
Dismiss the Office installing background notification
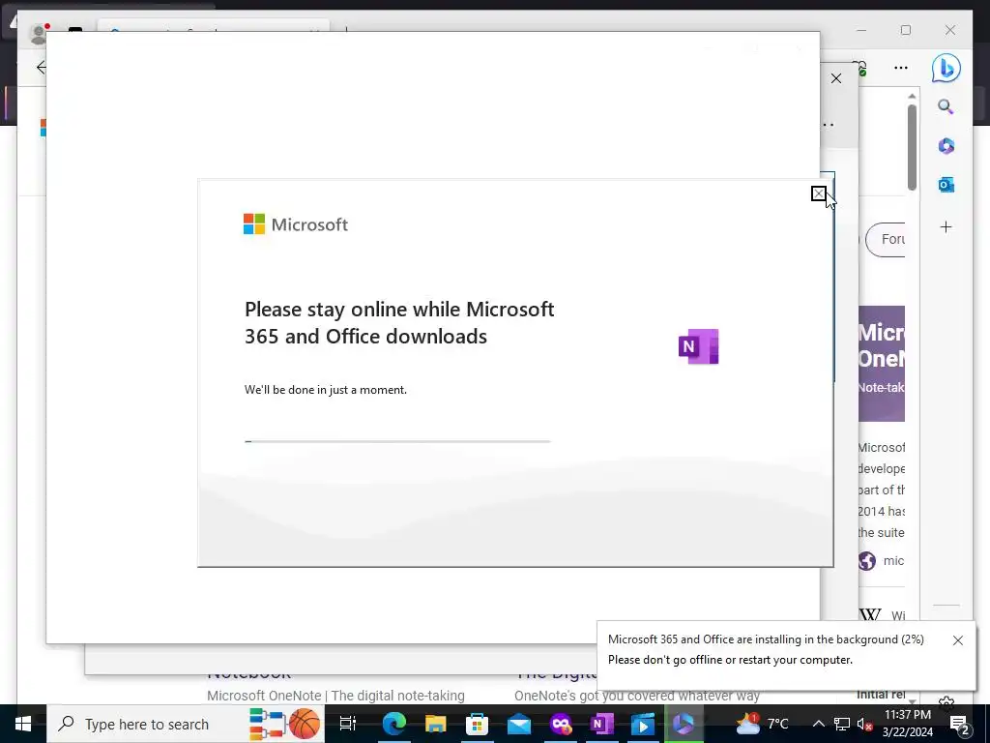pos(957,640)
